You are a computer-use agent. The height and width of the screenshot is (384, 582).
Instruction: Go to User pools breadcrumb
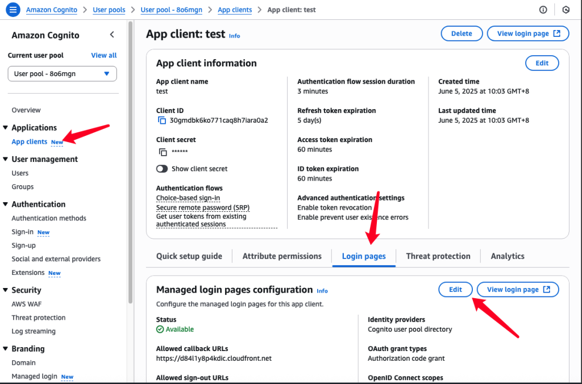109,10
